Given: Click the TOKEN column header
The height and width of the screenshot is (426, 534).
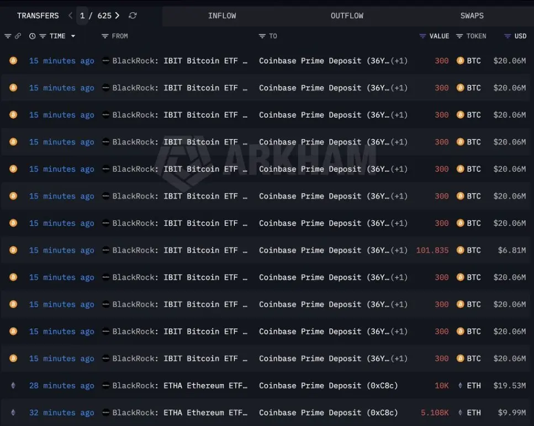Looking at the screenshot, I should point(476,36).
